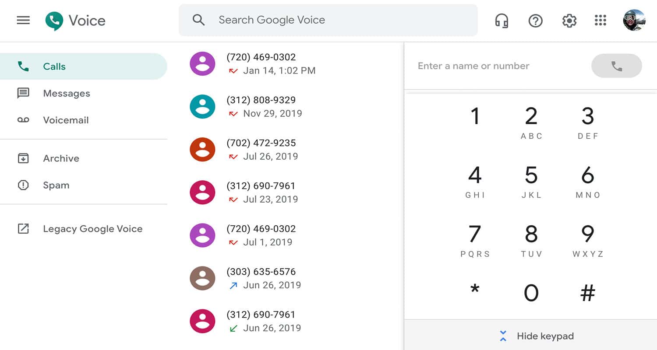This screenshot has width=657, height=350.
Task: Click purple avatar of Jan 14 call
Action: (x=202, y=64)
